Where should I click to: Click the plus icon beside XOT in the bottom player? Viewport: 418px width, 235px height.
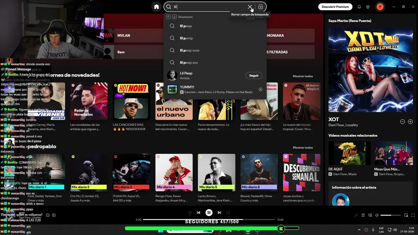click(x=54, y=215)
